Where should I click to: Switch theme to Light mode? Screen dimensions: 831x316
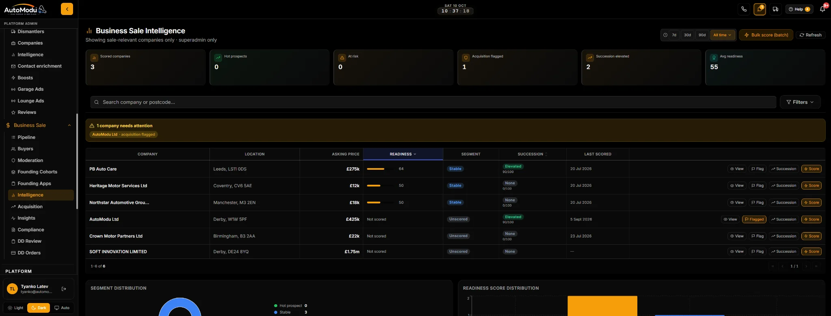pyautogui.click(x=15, y=308)
